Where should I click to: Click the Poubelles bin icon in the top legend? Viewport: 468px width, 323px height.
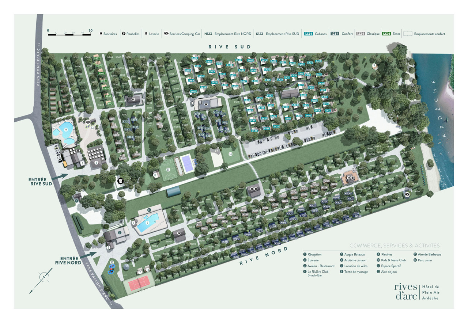pyautogui.click(x=124, y=34)
